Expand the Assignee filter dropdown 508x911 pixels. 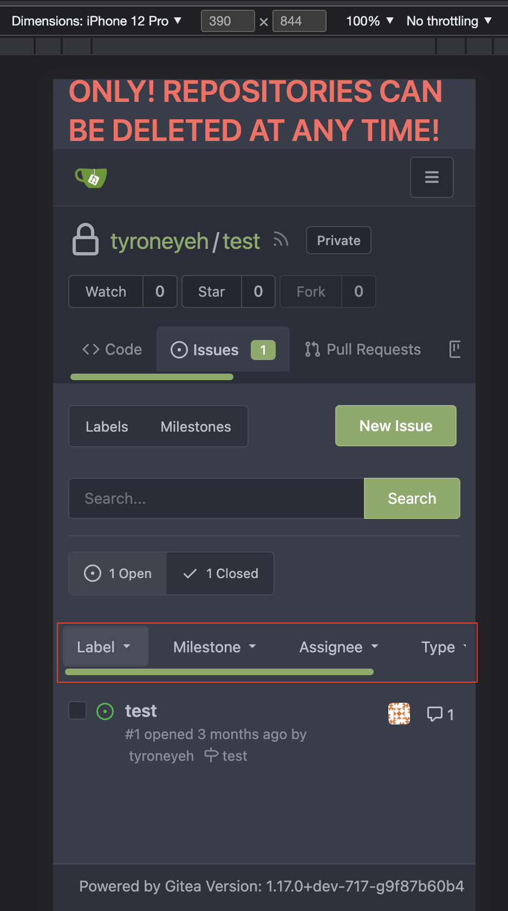(x=338, y=647)
